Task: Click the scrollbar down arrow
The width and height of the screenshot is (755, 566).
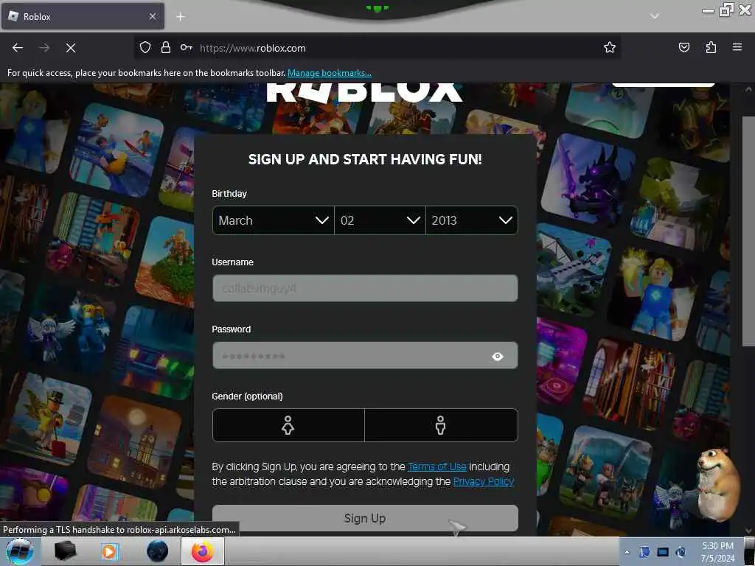Action: pos(748,531)
